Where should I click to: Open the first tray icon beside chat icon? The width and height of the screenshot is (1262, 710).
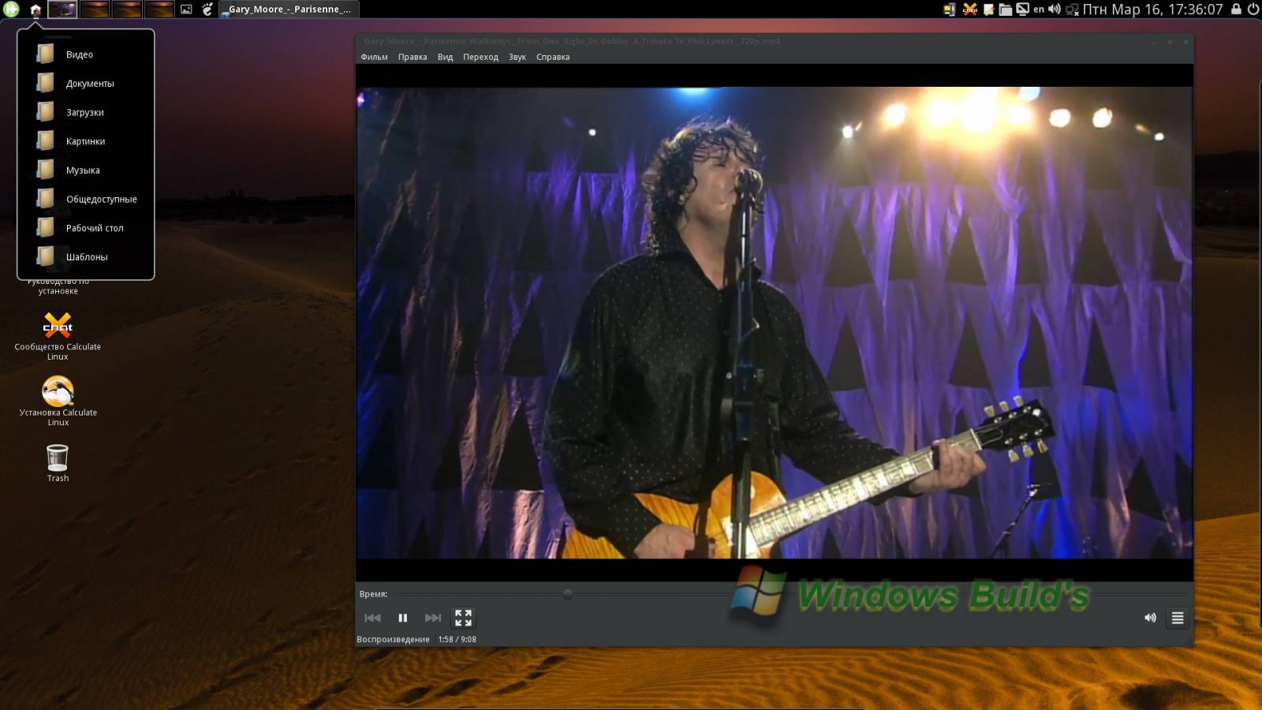coord(950,9)
